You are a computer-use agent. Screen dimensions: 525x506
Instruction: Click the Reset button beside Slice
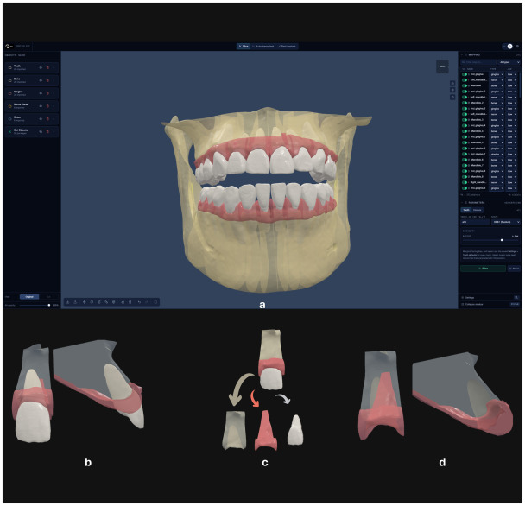coord(515,269)
